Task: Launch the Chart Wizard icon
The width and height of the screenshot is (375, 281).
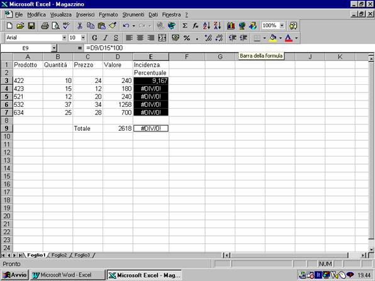Action: coord(231,26)
